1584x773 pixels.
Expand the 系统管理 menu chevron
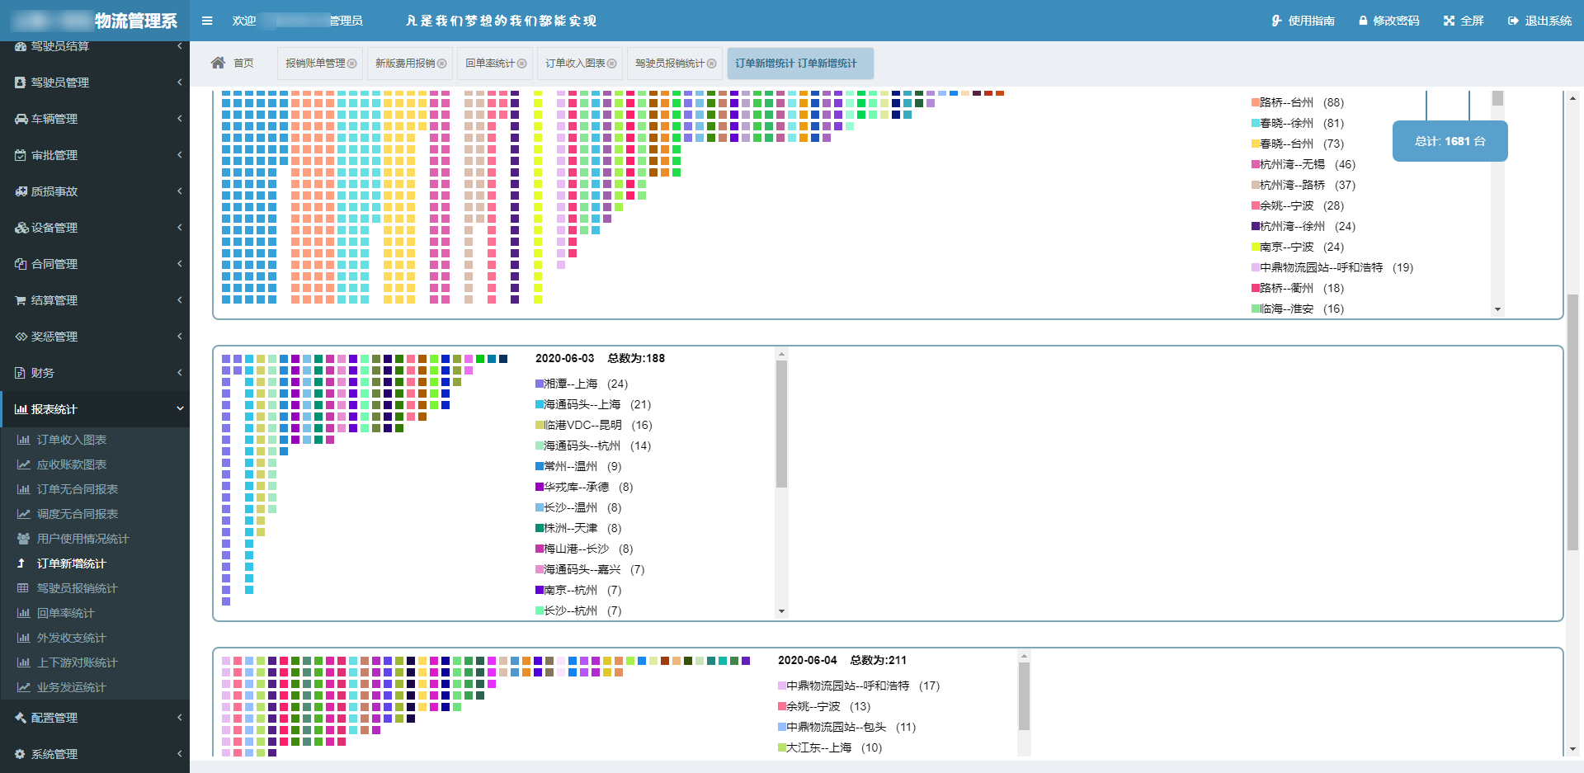coord(179,753)
